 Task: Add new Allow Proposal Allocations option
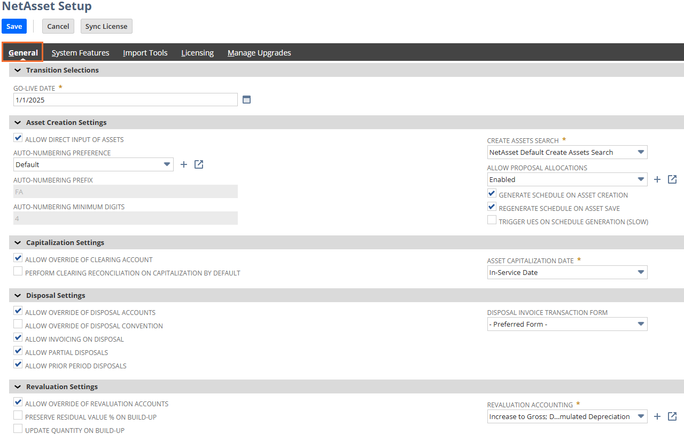pos(658,179)
